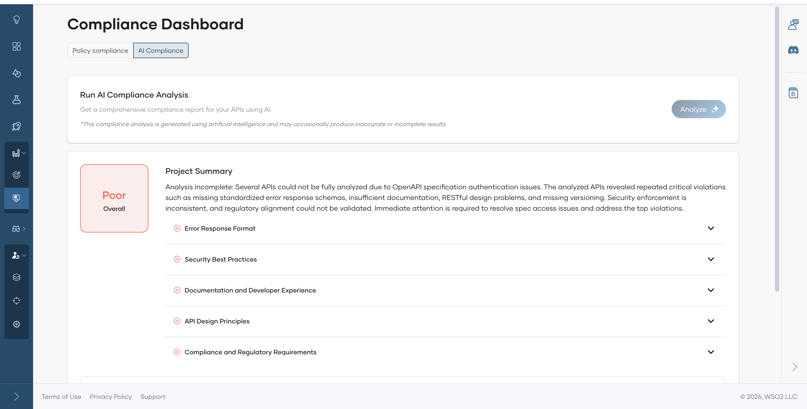
Task: Click the Poor Overall rating card
Action: click(x=114, y=198)
